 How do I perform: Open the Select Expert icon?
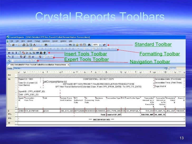25,57
